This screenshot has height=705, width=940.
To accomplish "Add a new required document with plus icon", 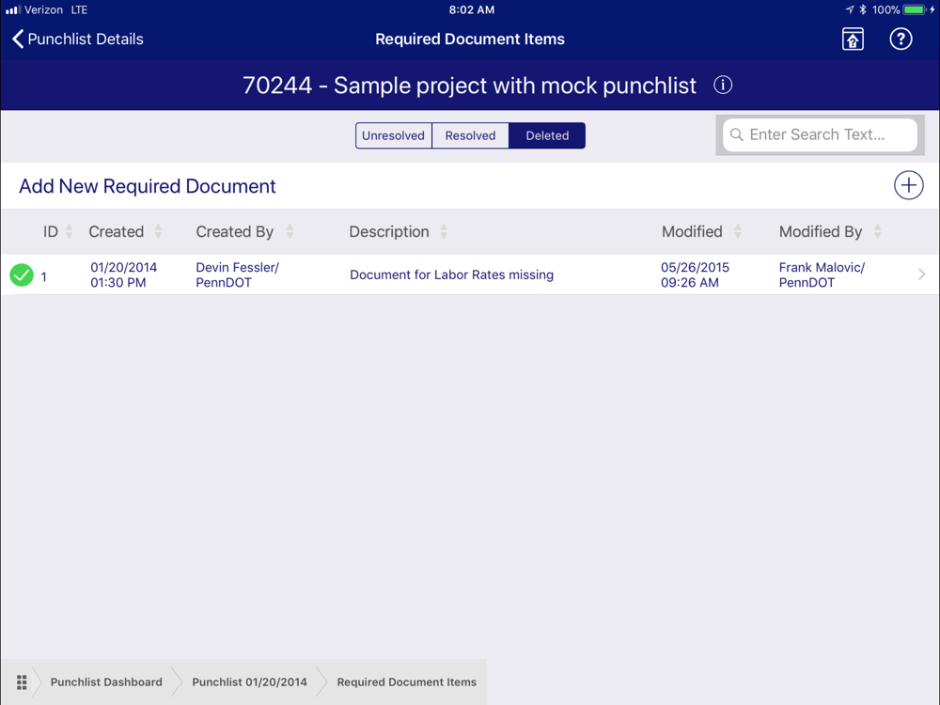I will point(908,185).
